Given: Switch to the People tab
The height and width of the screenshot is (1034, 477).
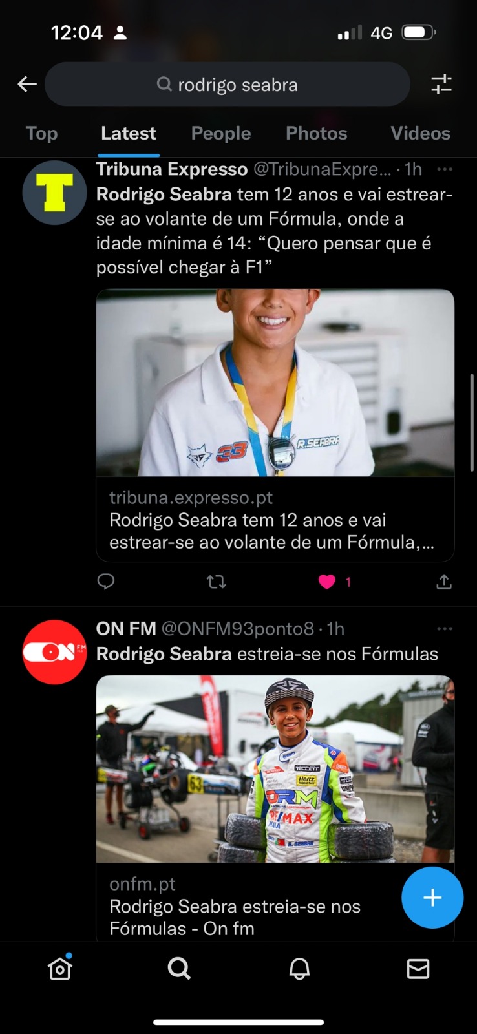Looking at the screenshot, I should [x=221, y=133].
